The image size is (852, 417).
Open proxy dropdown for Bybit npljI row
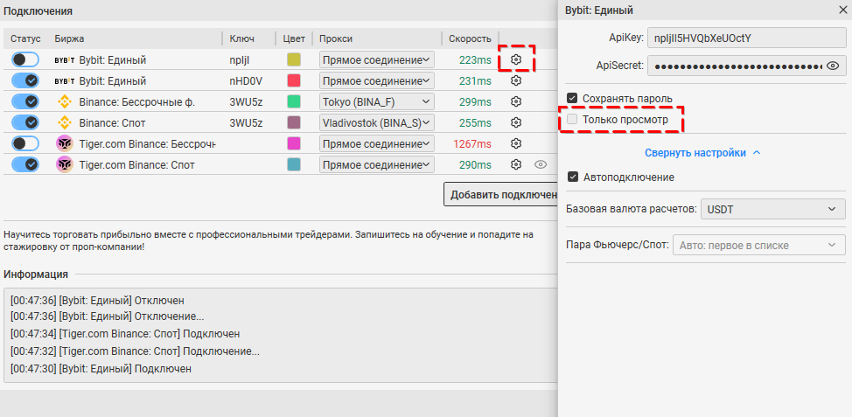click(x=376, y=59)
